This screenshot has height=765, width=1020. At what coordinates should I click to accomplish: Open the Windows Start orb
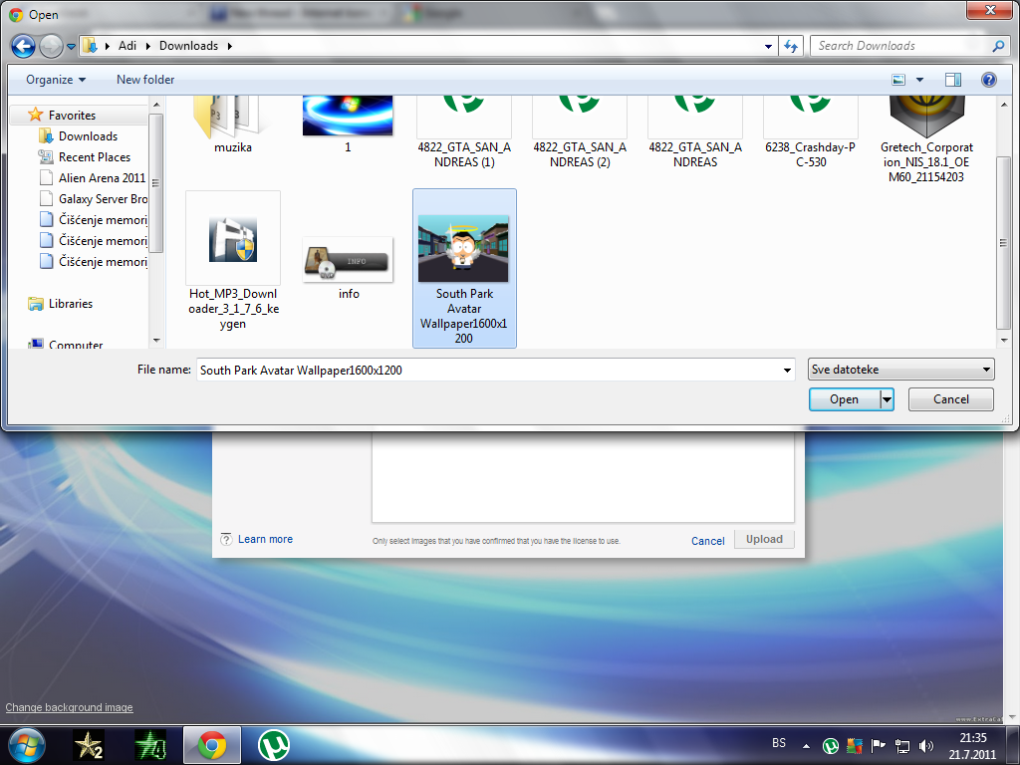27,744
